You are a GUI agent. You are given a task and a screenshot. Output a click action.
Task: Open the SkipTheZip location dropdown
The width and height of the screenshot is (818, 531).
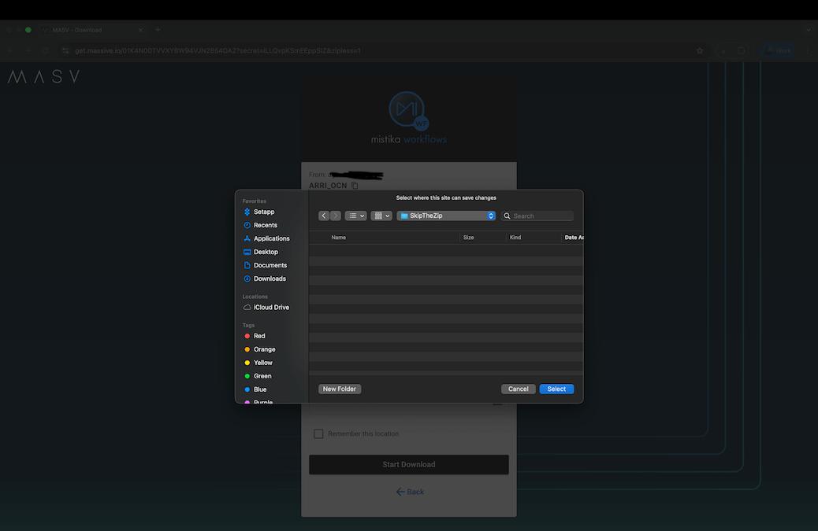pyautogui.click(x=446, y=215)
